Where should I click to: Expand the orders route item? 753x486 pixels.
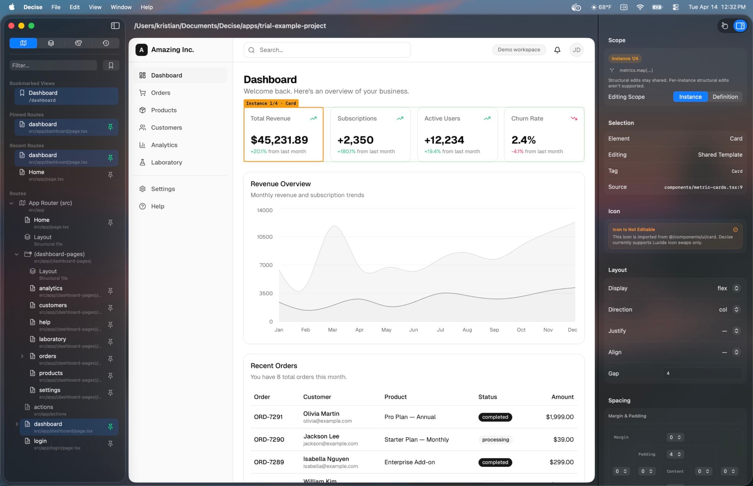point(22,356)
